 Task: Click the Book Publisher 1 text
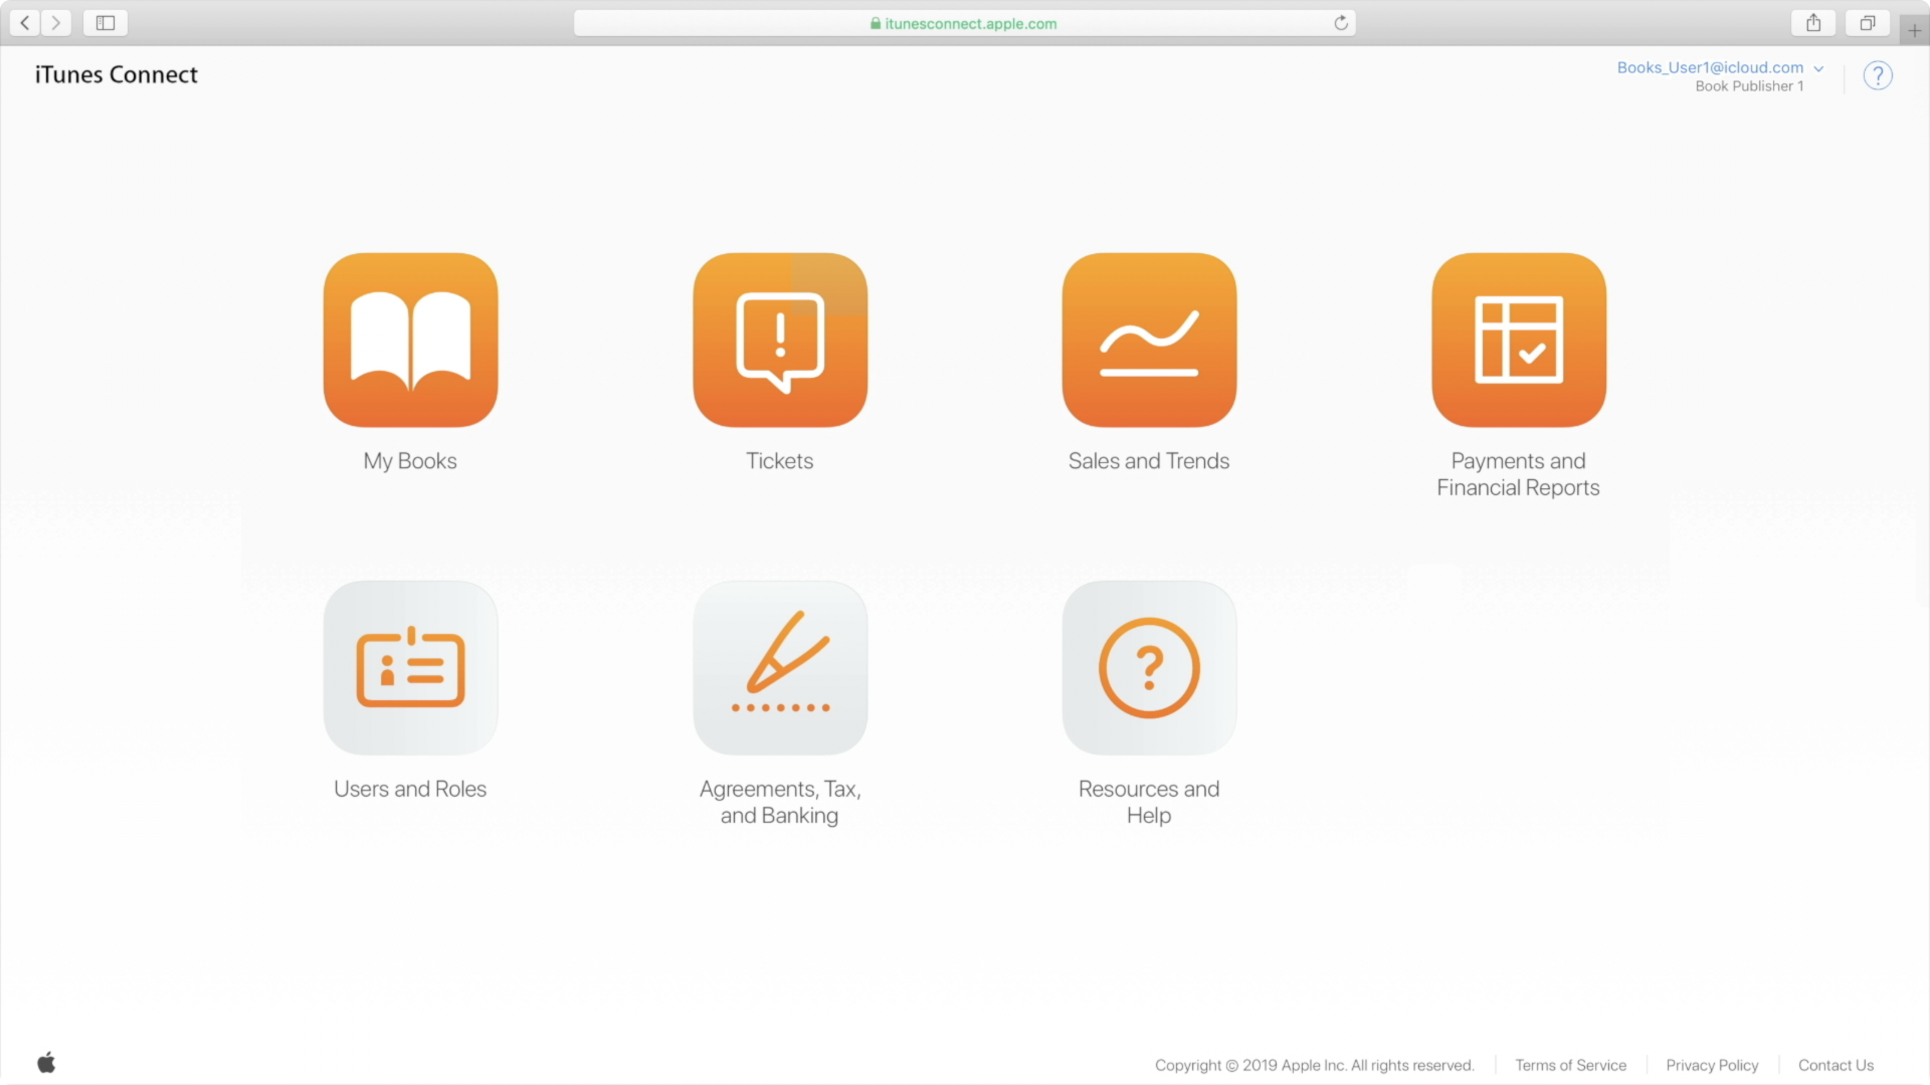tap(1749, 86)
